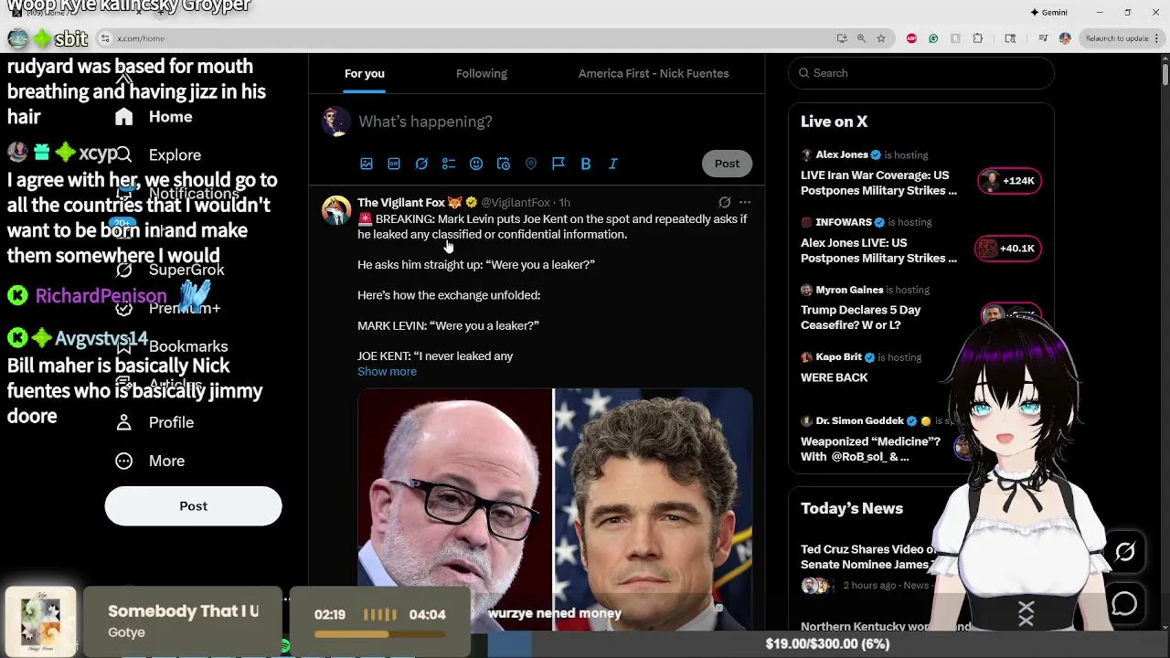The width and height of the screenshot is (1170, 658).
Task: Apply italic formatting in the composer
Action: 613,164
